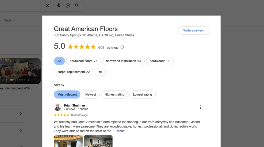Filter reviews by hardwoods 92
The height and width of the screenshot is (147, 264).
[160, 61]
